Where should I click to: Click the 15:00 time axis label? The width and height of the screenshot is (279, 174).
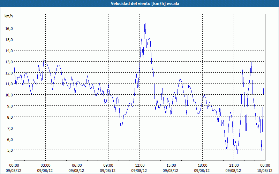[171, 166]
